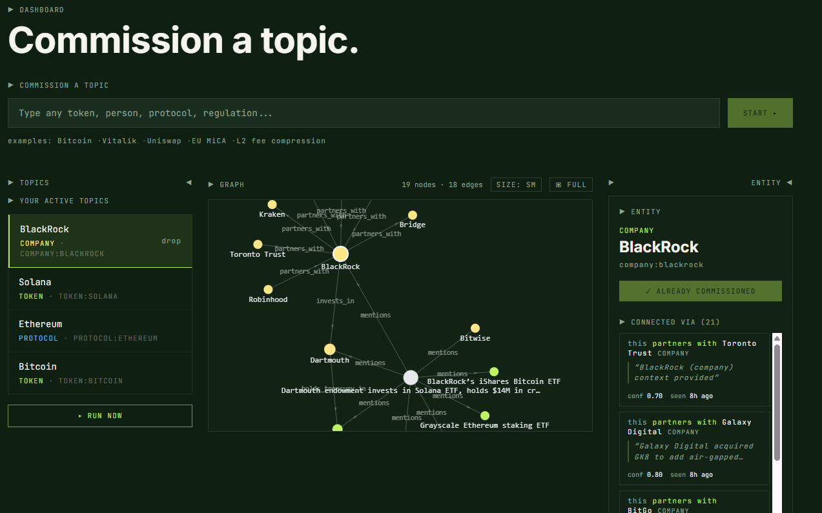Toggle the Dashboard header triangle
Viewport: 822px width, 513px height.
click(11, 10)
